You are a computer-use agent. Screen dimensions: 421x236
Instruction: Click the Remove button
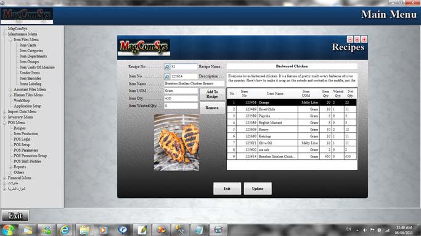[212, 108]
